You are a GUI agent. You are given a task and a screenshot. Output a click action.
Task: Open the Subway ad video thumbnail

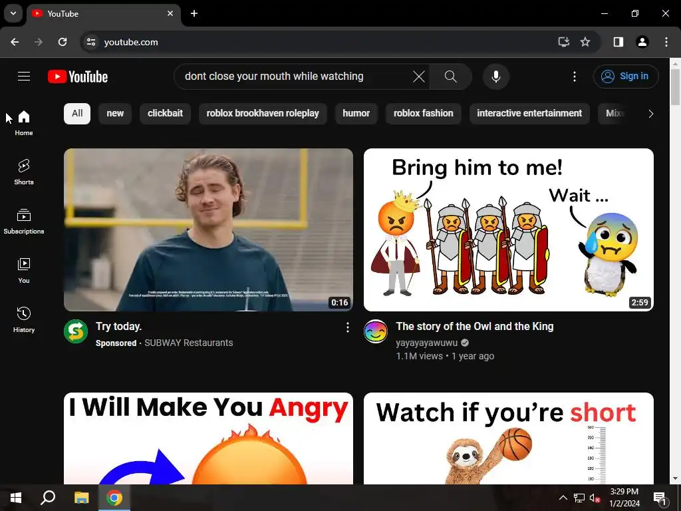click(x=208, y=230)
